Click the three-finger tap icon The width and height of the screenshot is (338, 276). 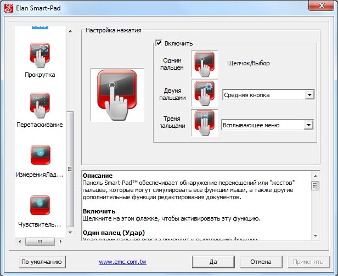[x=204, y=123]
